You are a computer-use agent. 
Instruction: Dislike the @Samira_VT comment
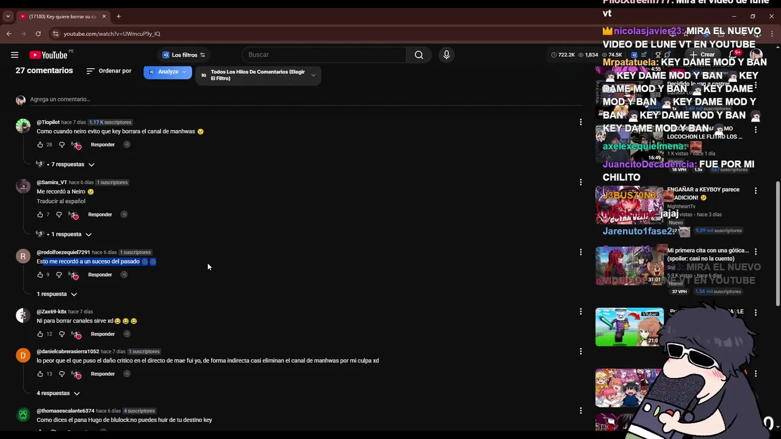click(59, 215)
